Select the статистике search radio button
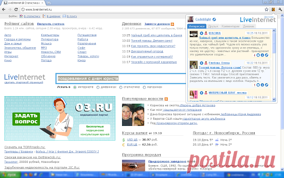The height and width of the screenshot is (178, 284). point(121,87)
